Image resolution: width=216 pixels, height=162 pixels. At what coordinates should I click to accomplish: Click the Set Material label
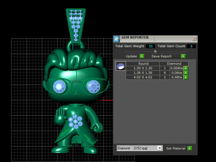[x=175, y=148]
